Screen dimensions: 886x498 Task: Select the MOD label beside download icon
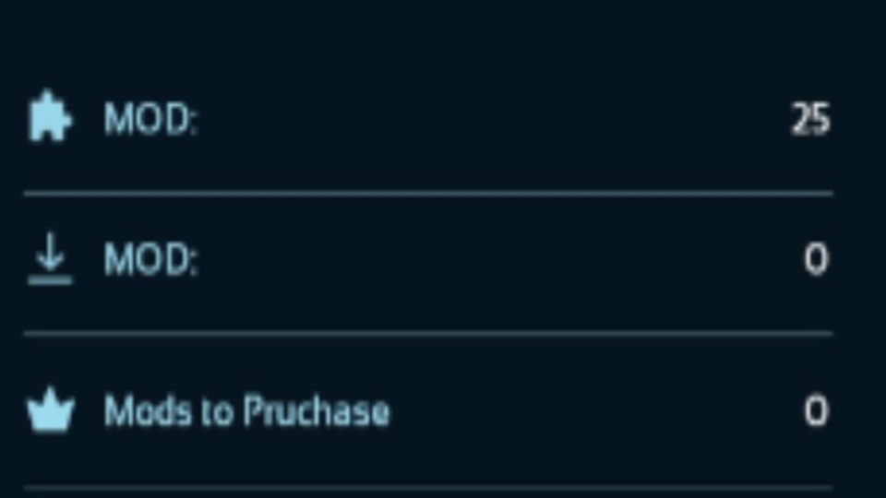pos(150,262)
